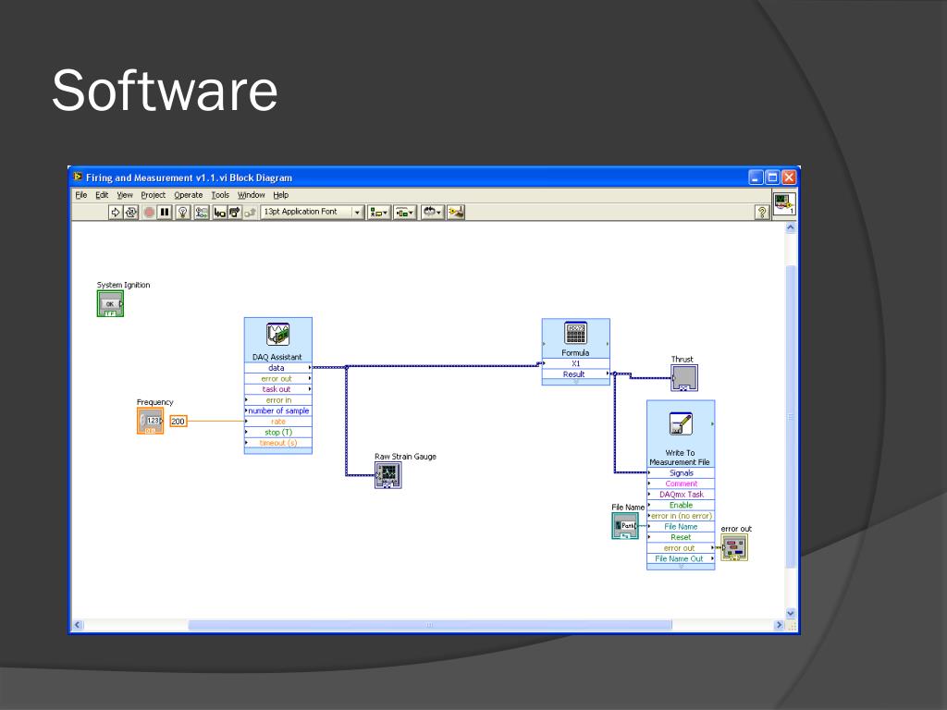
Task: Click the 200 numeric constant
Action: [178, 421]
